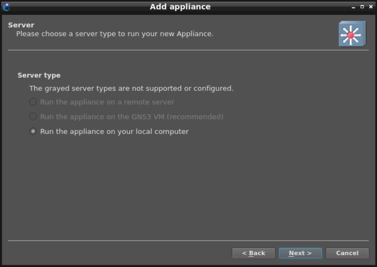377x267 pixels.
Task: Click the 'Run the appliance on your local computer' text
Action: pyautogui.click(x=114, y=131)
